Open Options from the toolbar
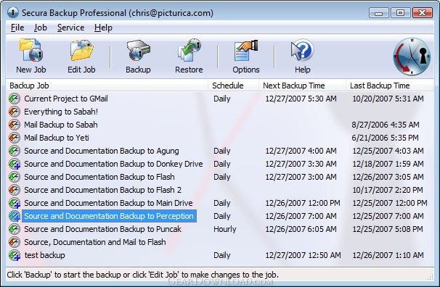This screenshot has height=287, width=440. point(246,51)
